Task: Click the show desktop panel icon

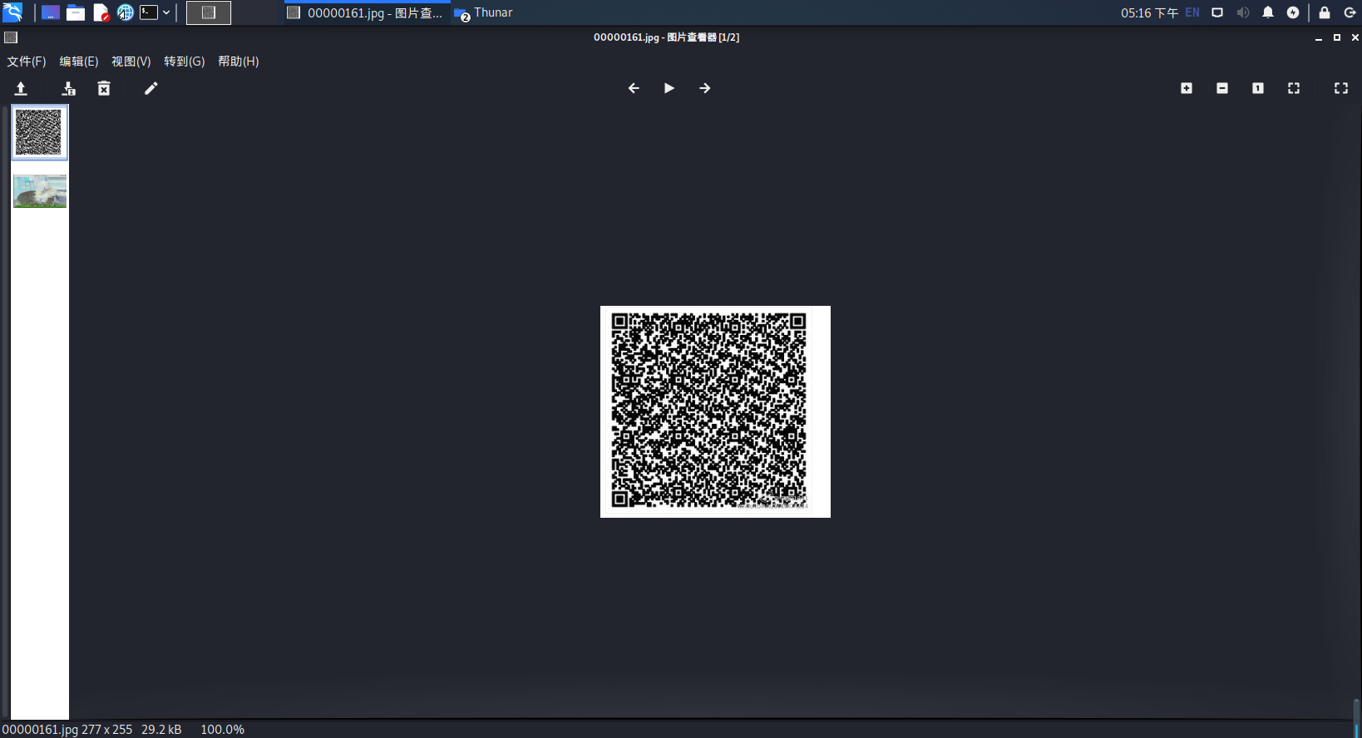Action: click(x=51, y=12)
